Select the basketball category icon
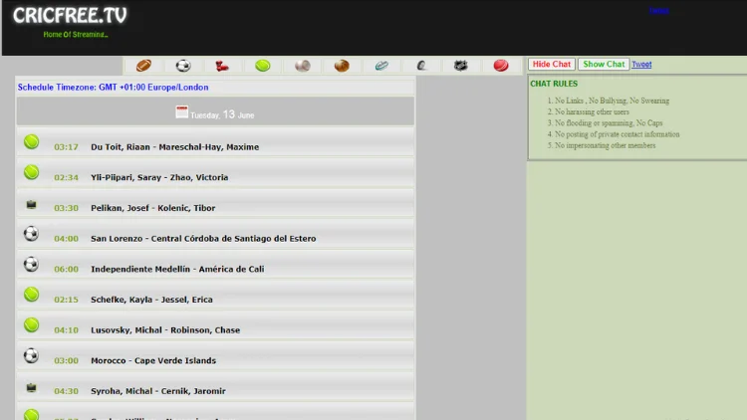 coord(342,66)
